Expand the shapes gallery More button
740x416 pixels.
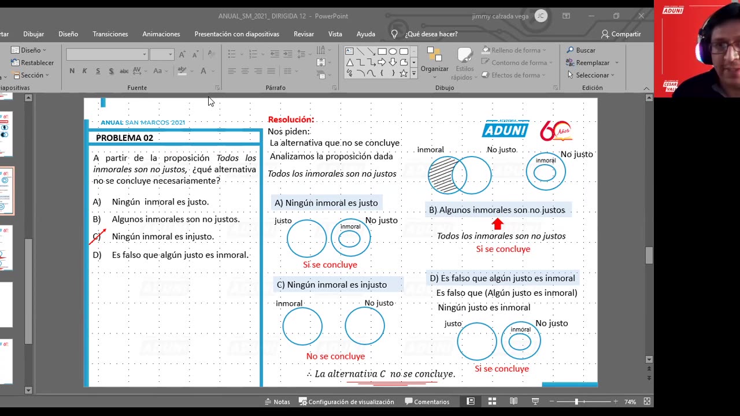pos(413,73)
